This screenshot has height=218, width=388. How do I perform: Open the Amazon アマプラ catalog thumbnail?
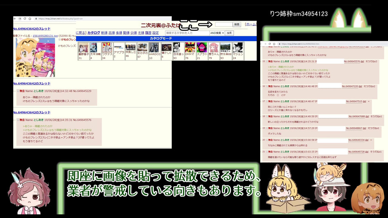click(119, 47)
